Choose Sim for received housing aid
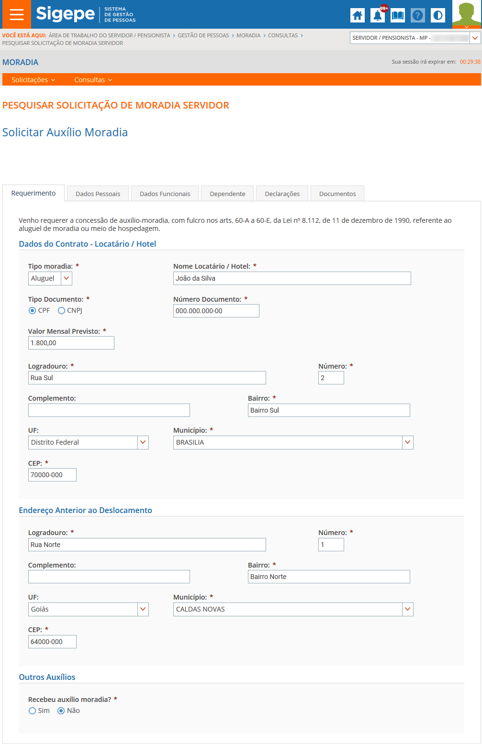 pyautogui.click(x=33, y=711)
